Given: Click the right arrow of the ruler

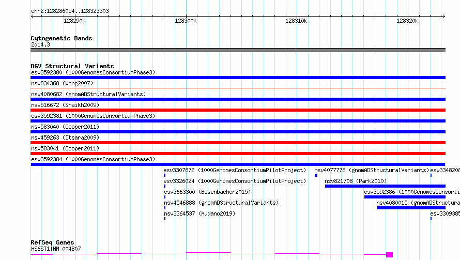Looking at the screenshot, I should pyautogui.click(x=443, y=17).
